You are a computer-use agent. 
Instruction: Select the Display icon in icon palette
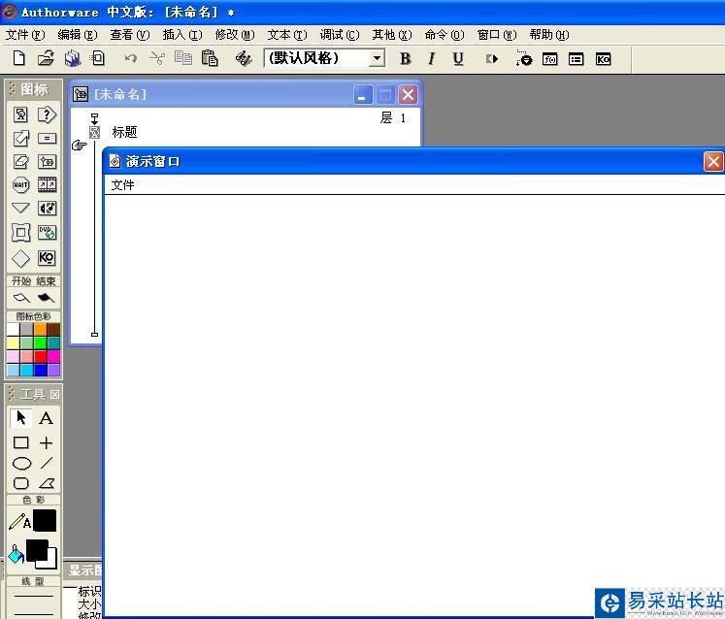pos(20,114)
